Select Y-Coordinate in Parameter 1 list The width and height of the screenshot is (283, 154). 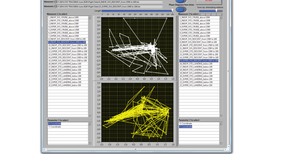[55, 127]
